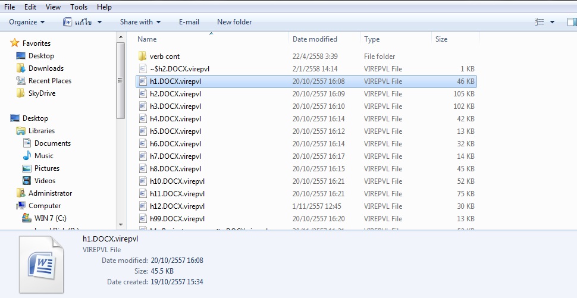
Task: Open the Edit menu
Action: [30, 7]
